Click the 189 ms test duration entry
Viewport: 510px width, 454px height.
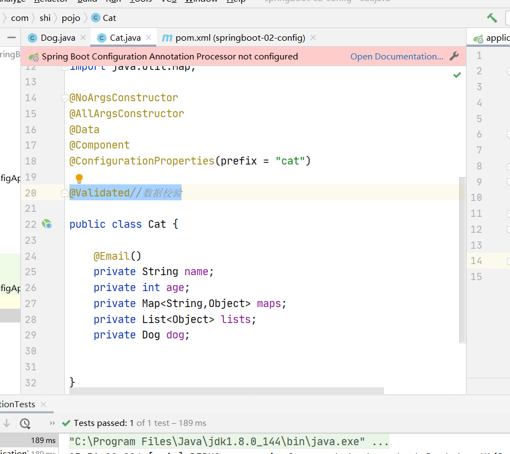tap(43, 440)
